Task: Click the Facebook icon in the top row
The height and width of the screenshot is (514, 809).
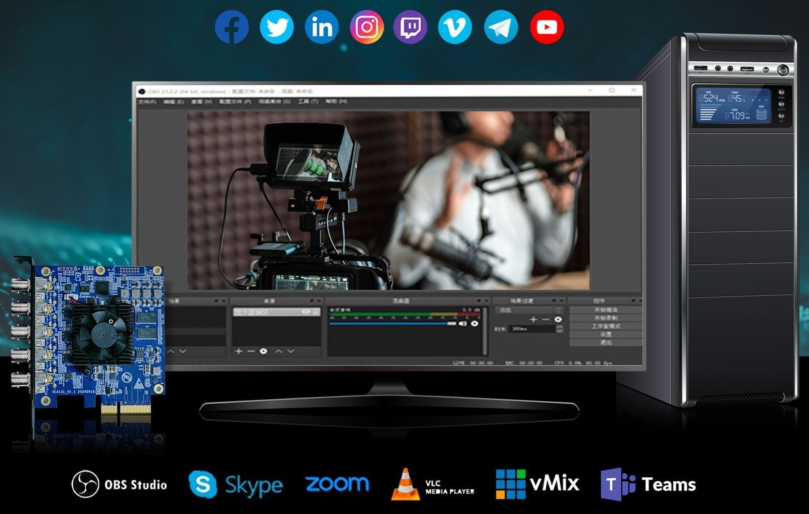Action: click(231, 27)
